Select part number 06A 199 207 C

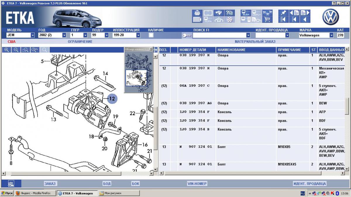tap(195, 86)
